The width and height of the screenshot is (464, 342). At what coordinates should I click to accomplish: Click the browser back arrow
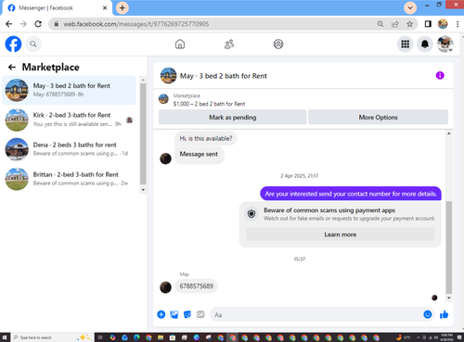pos(8,24)
